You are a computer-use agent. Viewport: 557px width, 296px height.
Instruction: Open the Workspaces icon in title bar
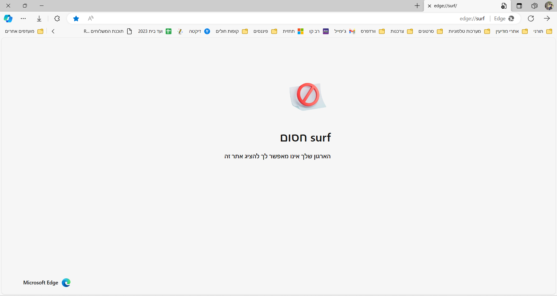point(534,6)
